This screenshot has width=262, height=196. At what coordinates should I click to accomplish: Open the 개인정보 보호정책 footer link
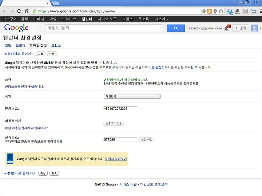(154, 184)
